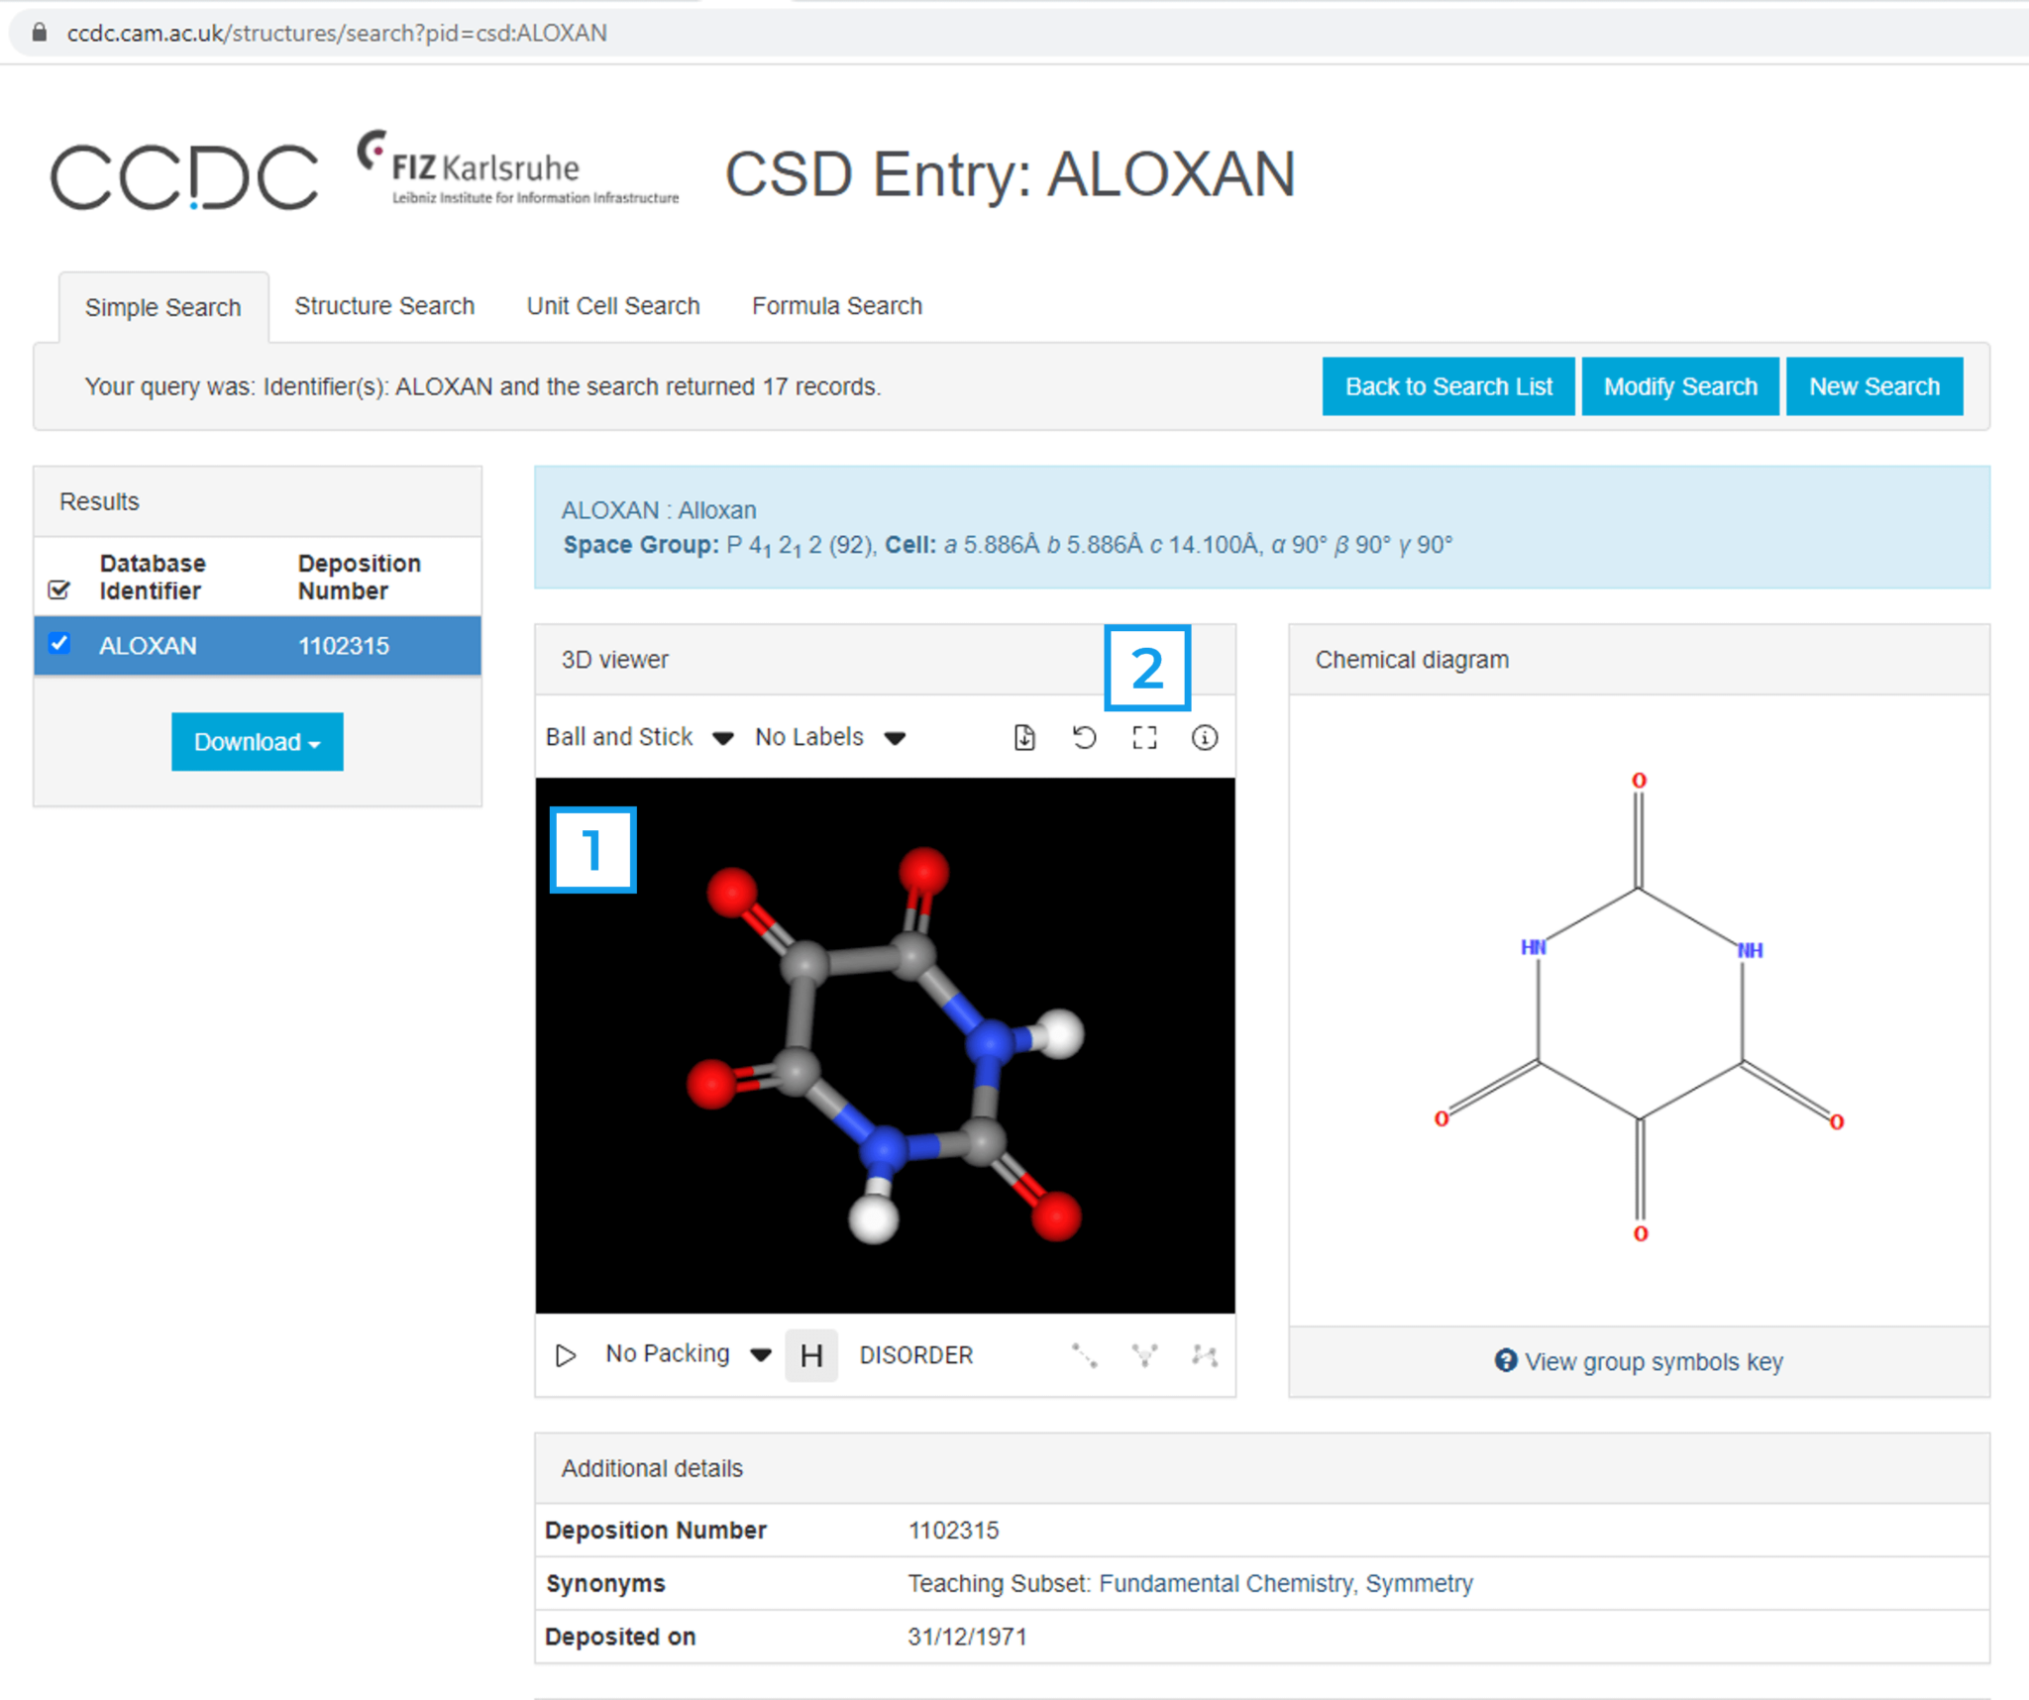2029x1700 pixels.
Task: Open the 3D viewer info icon
Action: (x=1204, y=737)
